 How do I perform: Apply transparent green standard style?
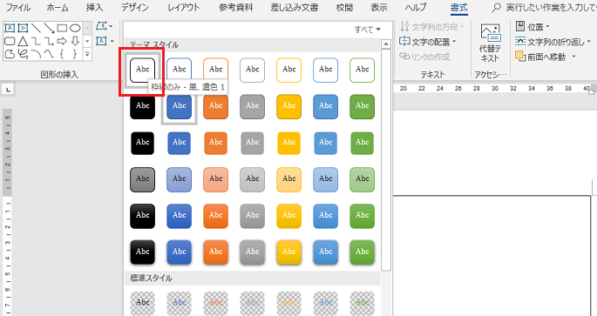pos(362,304)
